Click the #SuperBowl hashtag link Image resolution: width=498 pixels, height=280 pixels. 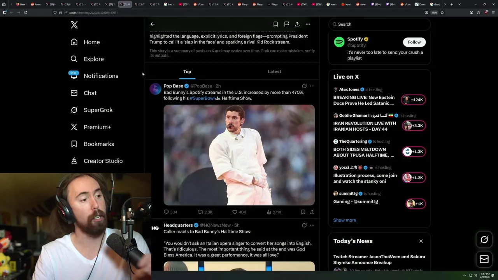[x=202, y=98]
